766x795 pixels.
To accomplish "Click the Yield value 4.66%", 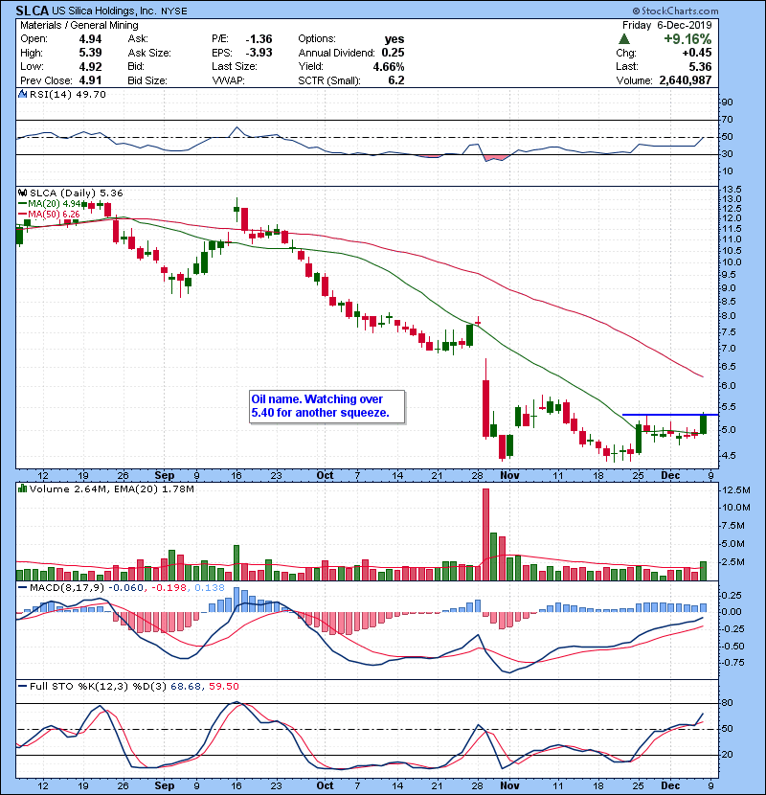I will [389, 66].
